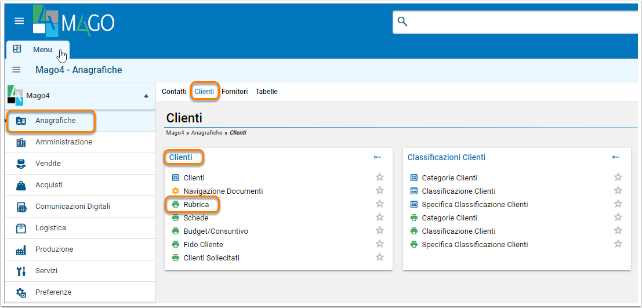The image size is (642, 308).
Task: Click the printer icon beside Budget/Consuntivo
Action: 176,231
